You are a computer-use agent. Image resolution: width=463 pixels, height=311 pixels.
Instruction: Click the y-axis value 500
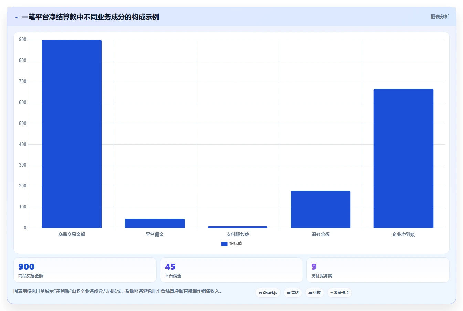23,124
